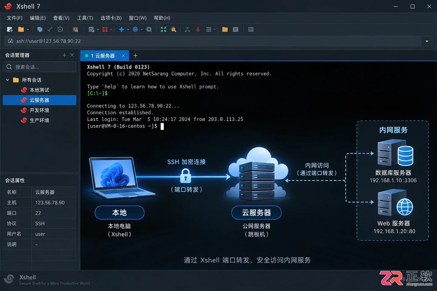Screen dimensions: 437x291
Task: Click the green script panel toolbar icon
Action: [235, 29]
